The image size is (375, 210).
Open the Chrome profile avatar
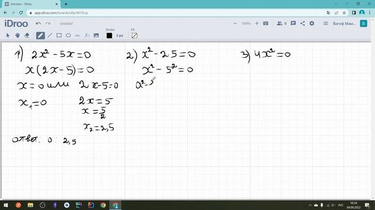362,12
